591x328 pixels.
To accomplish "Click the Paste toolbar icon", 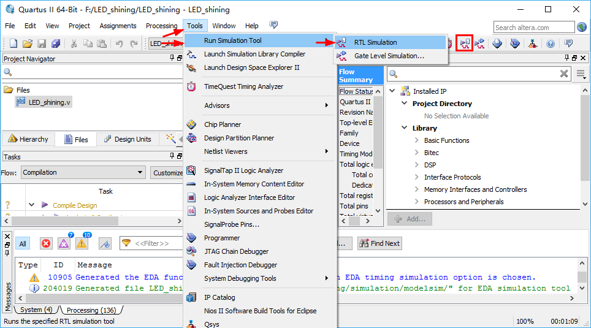I will [102, 44].
